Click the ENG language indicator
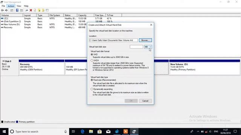This screenshot has width=241, height=135. pos(216,132)
